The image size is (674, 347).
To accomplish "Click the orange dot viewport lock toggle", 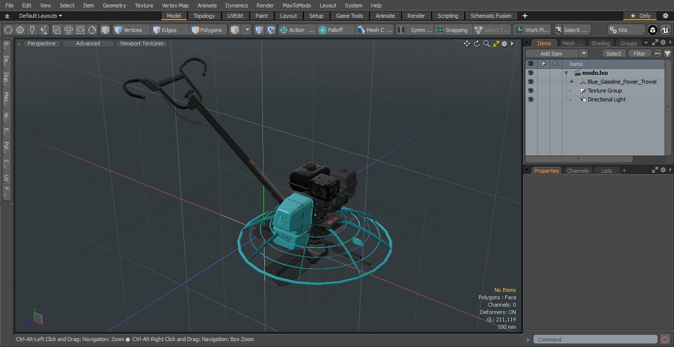I will [19, 44].
